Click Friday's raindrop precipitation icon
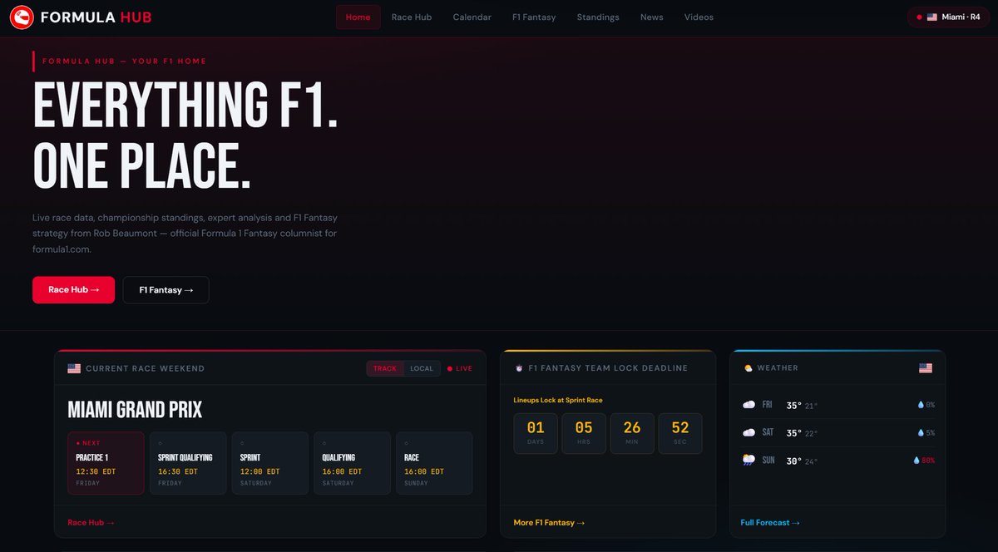Image resolution: width=998 pixels, height=552 pixels. click(921, 405)
